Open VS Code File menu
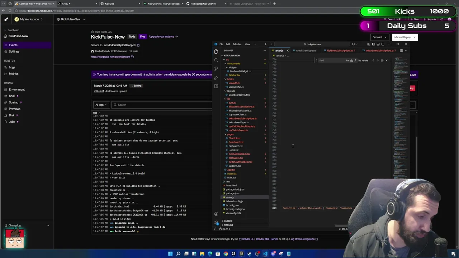This screenshot has width=459, height=258. tap(221, 44)
